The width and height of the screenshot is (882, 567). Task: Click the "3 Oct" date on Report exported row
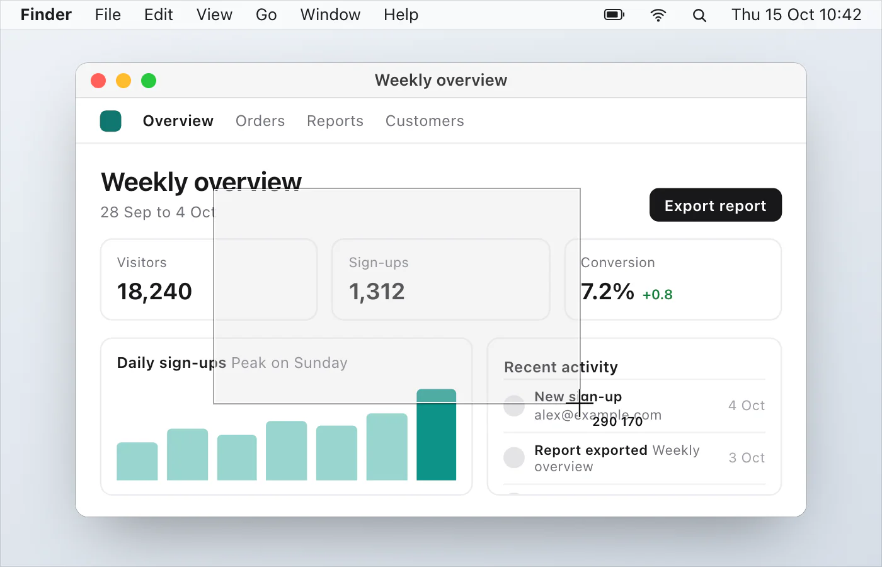[747, 458]
